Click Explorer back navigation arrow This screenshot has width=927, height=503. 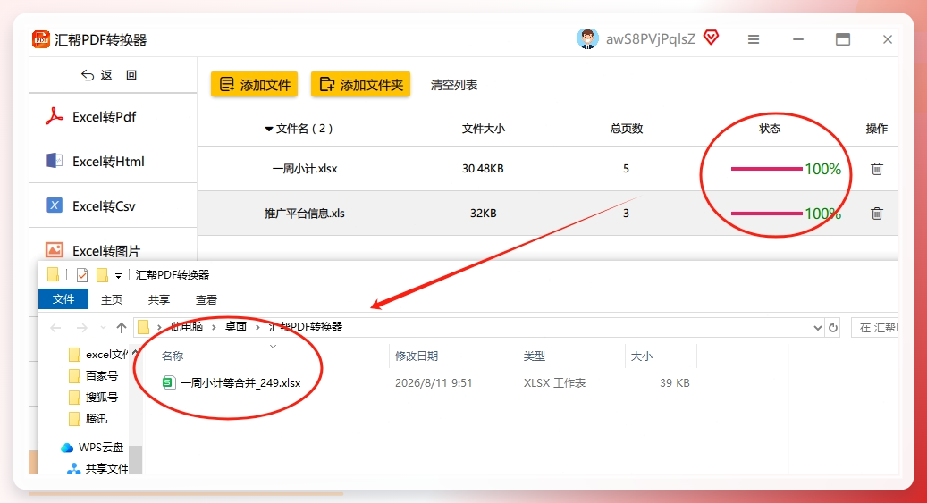pos(55,328)
